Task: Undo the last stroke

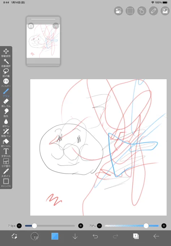Action: [x=95, y=236]
